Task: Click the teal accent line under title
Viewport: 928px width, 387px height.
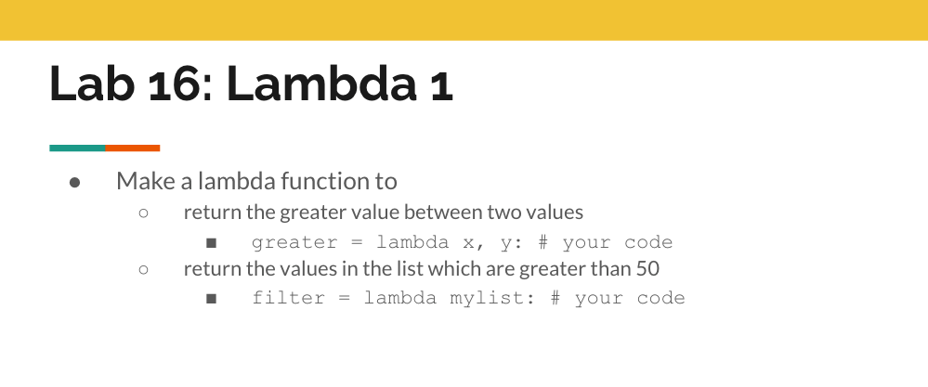Action: coord(77,148)
